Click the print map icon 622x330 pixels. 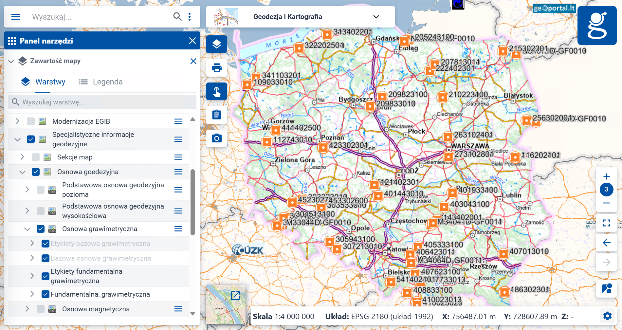click(x=216, y=68)
